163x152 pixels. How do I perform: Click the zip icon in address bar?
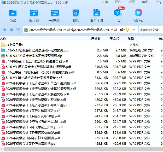coord(26,30)
